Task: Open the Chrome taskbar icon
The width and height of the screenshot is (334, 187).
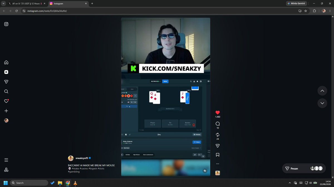Action: [67, 183]
